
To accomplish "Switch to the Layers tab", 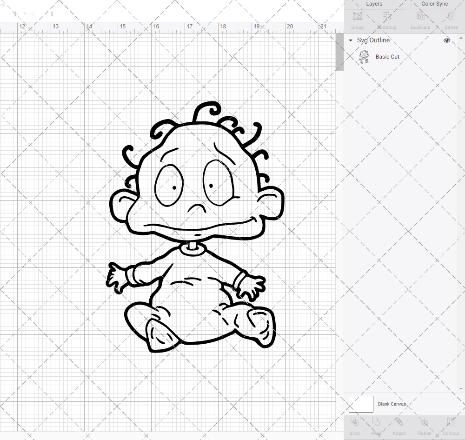I will pos(374,4).
